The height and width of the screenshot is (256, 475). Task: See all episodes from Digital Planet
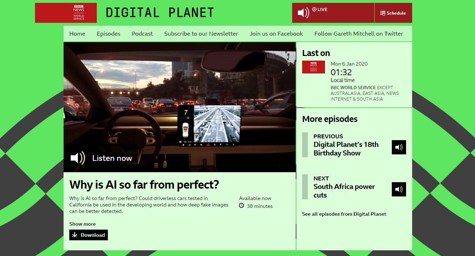344,214
